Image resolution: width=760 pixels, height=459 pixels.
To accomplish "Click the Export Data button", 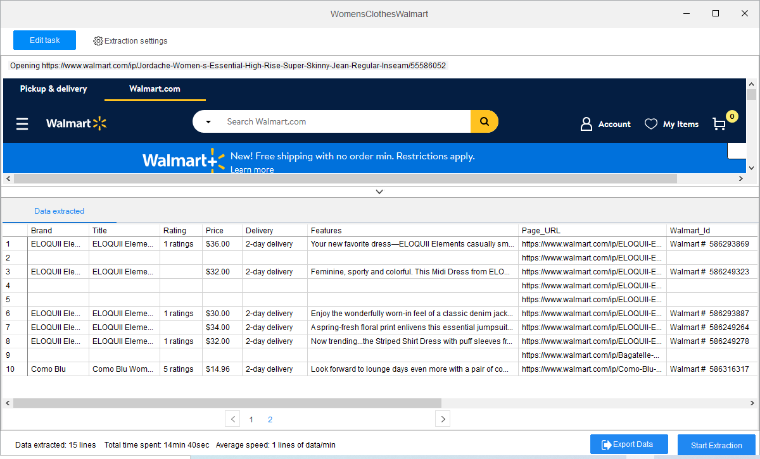I will click(x=629, y=444).
